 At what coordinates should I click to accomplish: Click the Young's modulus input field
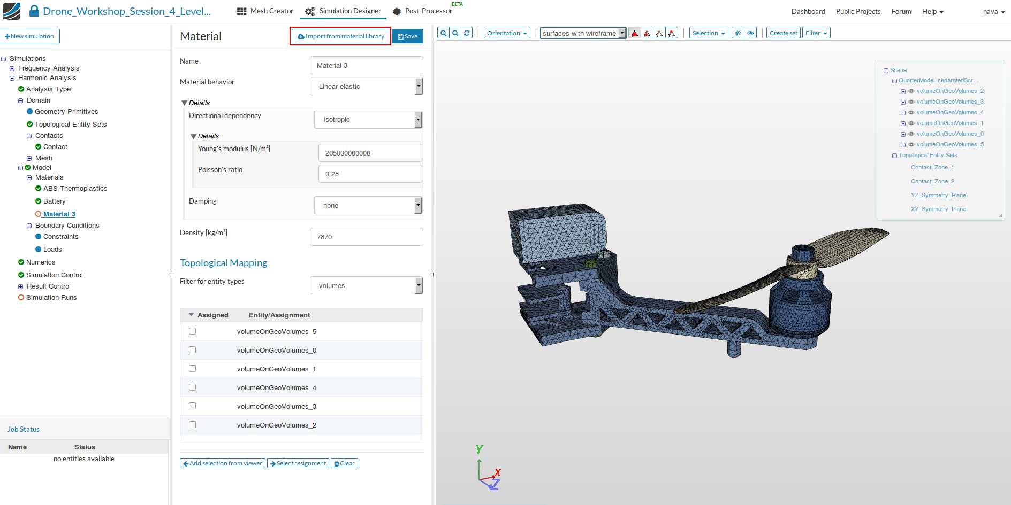click(x=370, y=153)
